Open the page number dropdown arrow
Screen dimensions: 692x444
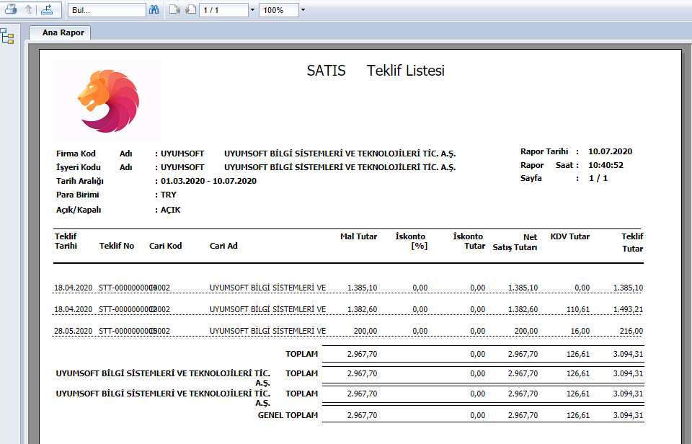point(252,10)
